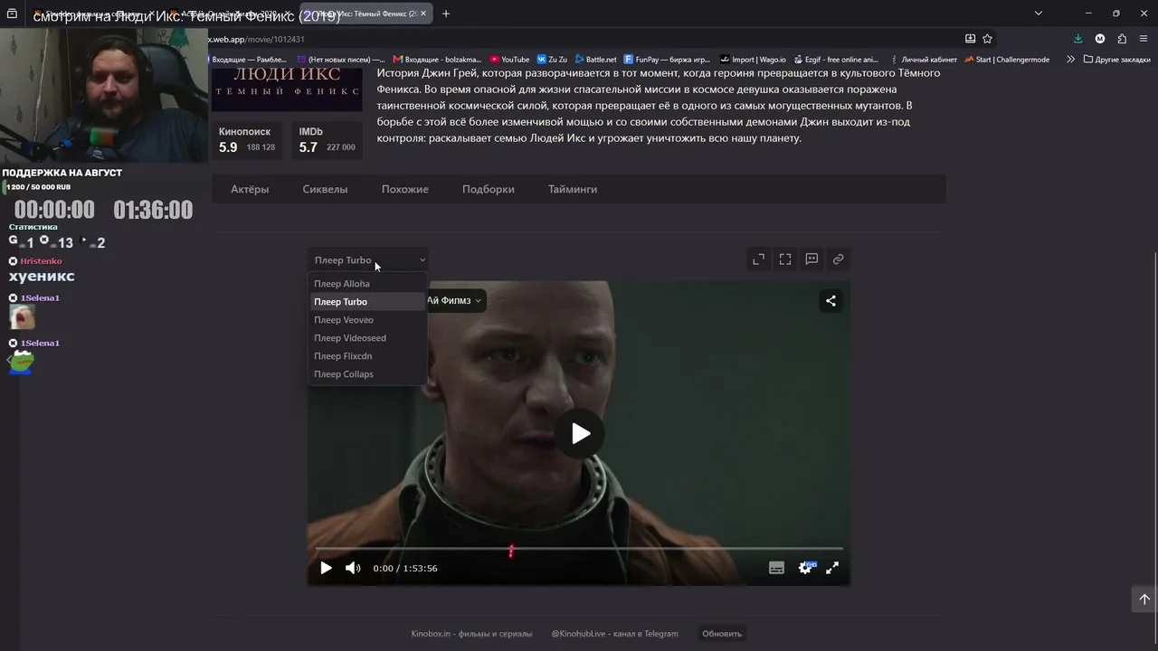Click the address bar URL field
The width and height of the screenshot is (1158, 651).
tap(579, 39)
